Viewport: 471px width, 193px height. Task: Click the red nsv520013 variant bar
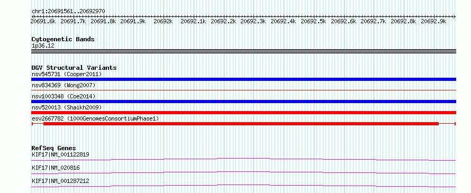pos(243,113)
